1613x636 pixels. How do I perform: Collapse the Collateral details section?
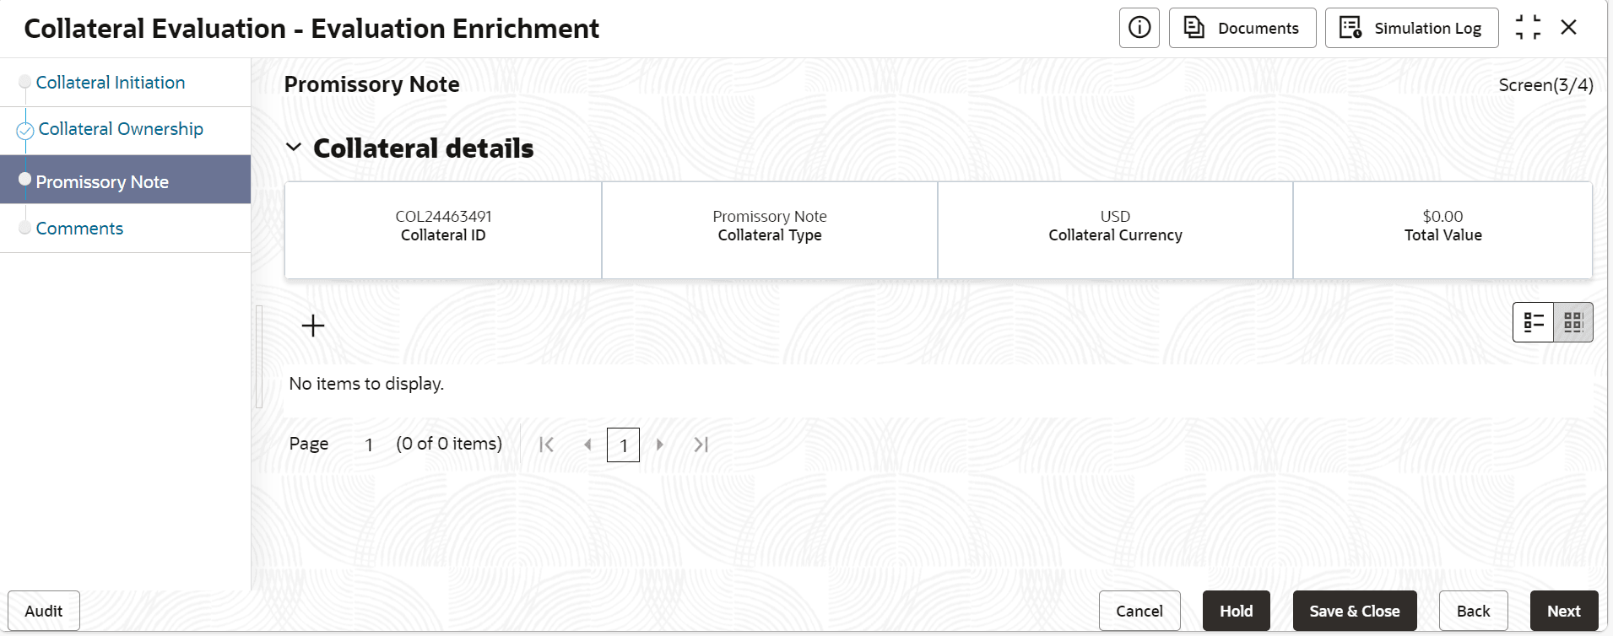point(294,148)
